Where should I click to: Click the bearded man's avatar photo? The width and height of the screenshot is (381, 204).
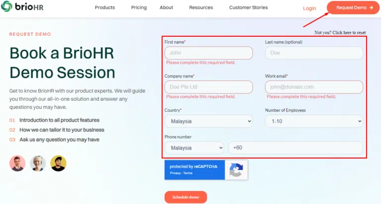[17, 163]
